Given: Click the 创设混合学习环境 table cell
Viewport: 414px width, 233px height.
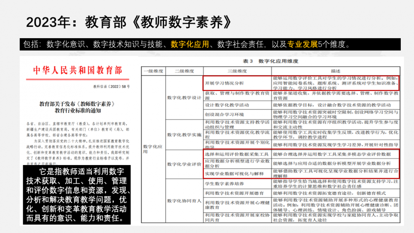Looking at the screenshot, I should click(224, 114).
